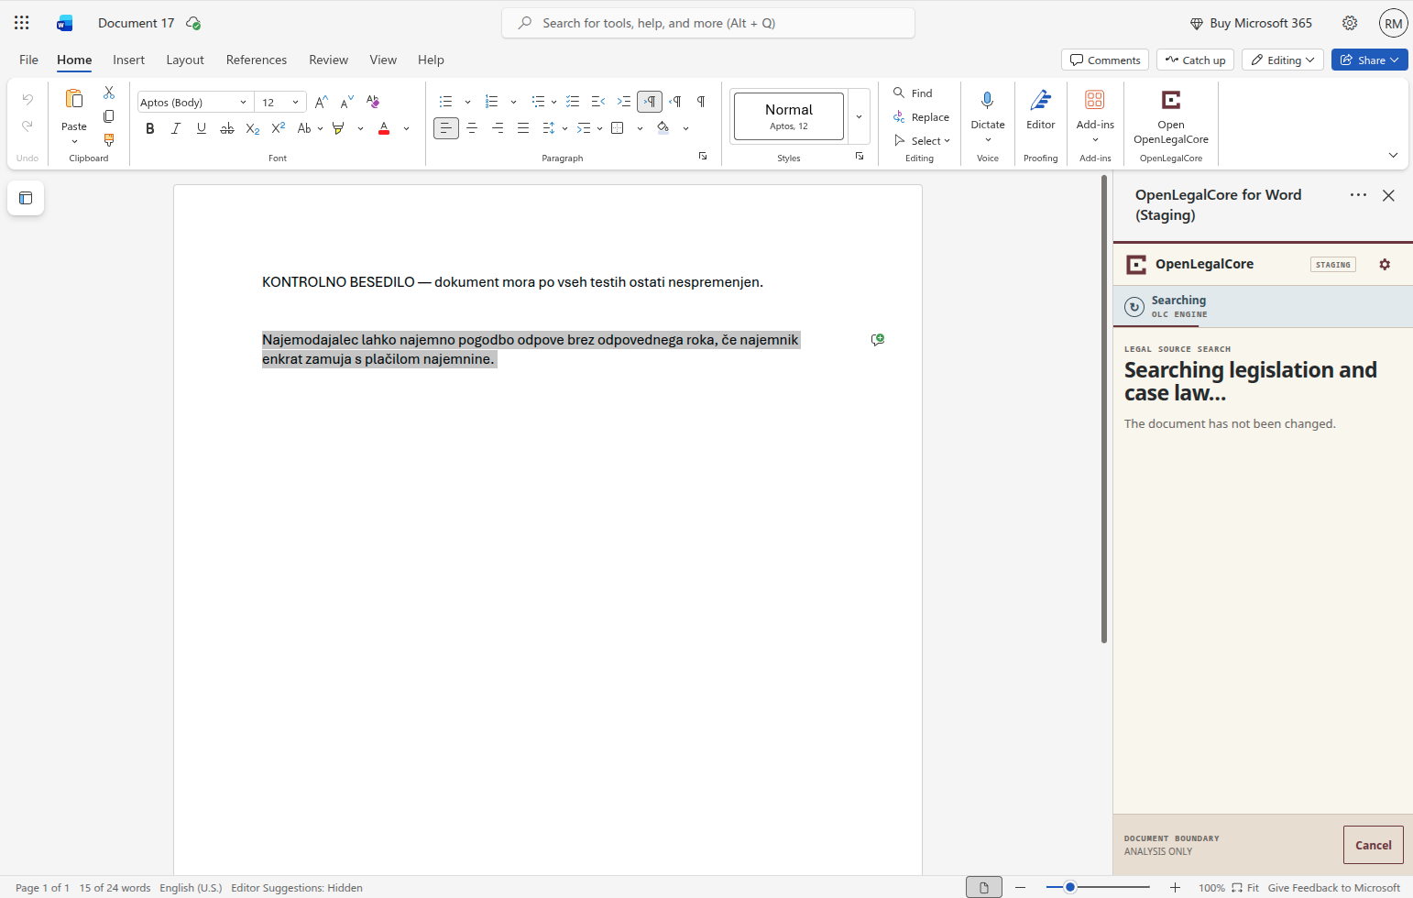Click the search for tools box
1413x898 pixels.
708,23
